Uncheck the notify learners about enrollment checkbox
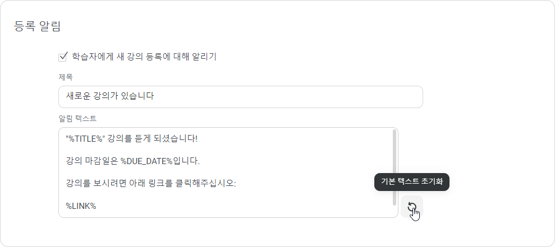Viewport: 555px width, 247px height. [63, 57]
